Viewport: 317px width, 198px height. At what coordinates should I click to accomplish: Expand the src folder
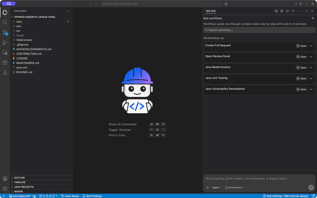coord(41,31)
